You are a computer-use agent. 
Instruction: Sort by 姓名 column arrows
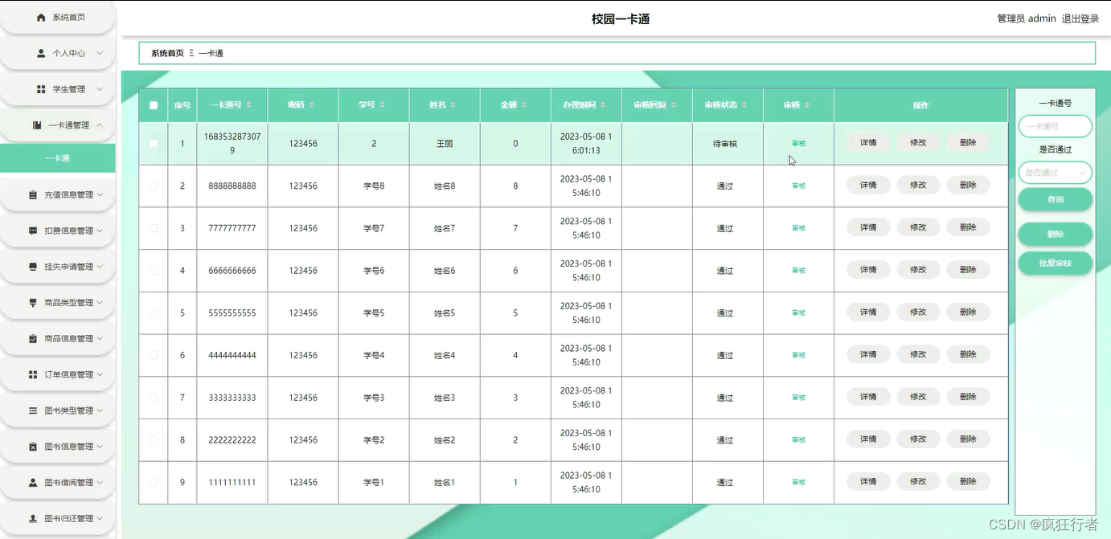pos(453,105)
